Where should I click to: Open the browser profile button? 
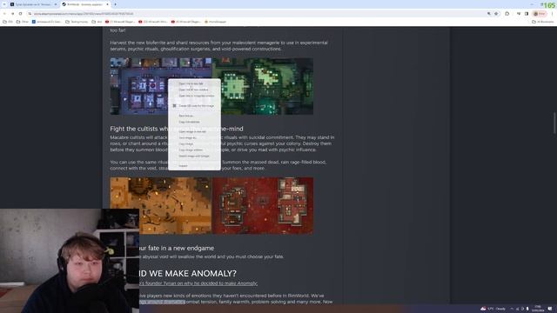point(540,14)
